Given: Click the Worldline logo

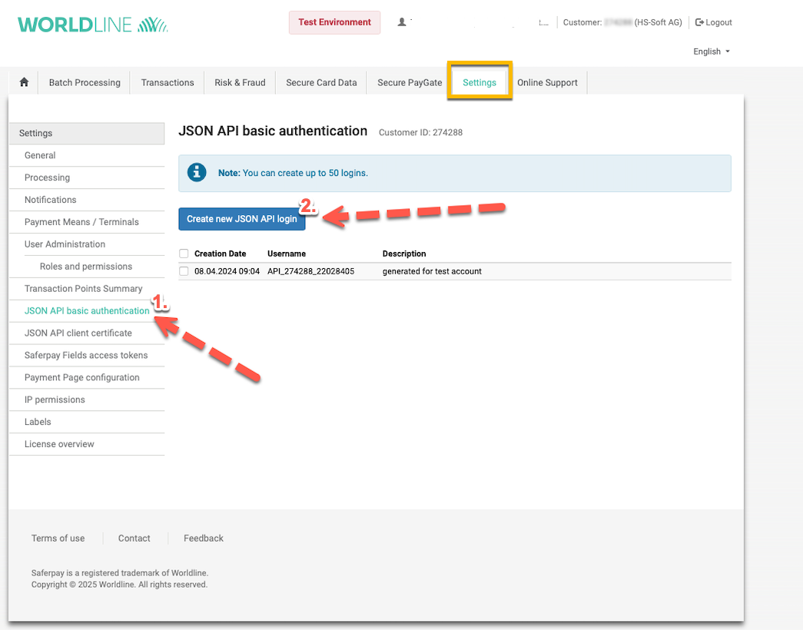Looking at the screenshot, I should [92, 24].
